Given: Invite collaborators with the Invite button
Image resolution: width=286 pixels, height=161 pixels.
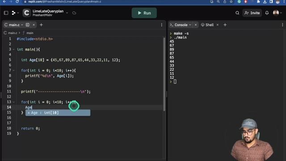Looking at the screenshot, I should click(252, 13).
